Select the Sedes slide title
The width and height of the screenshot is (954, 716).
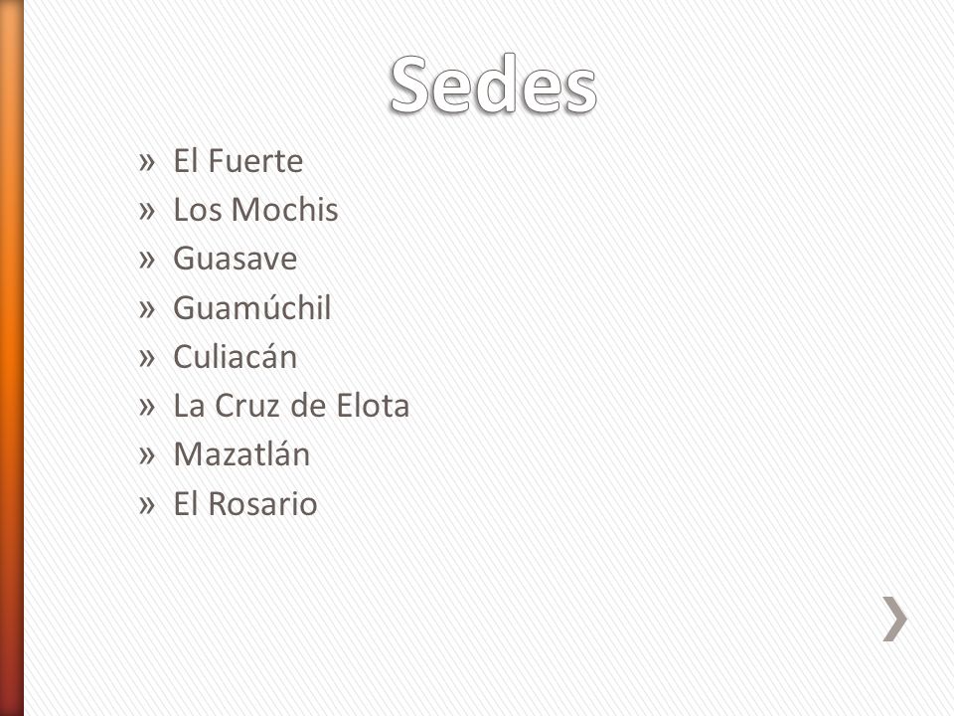pyautogui.click(x=493, y=85)
